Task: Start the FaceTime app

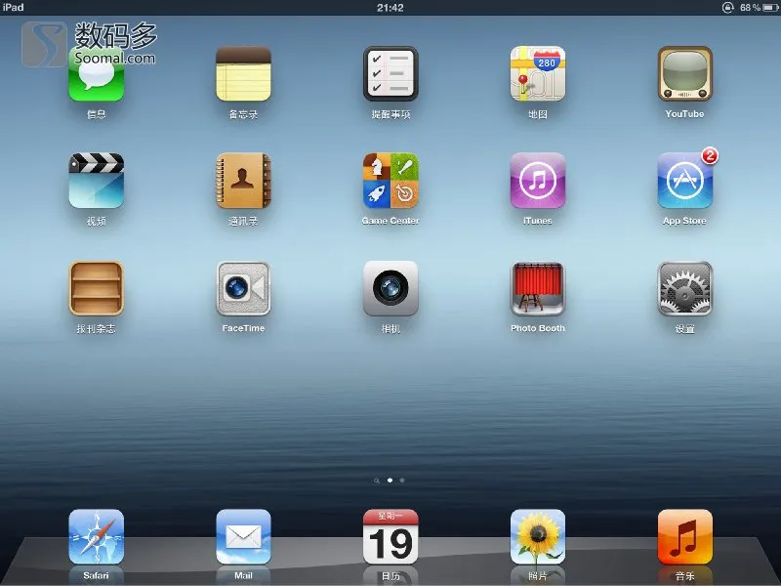Action: (x=243, y=288)
